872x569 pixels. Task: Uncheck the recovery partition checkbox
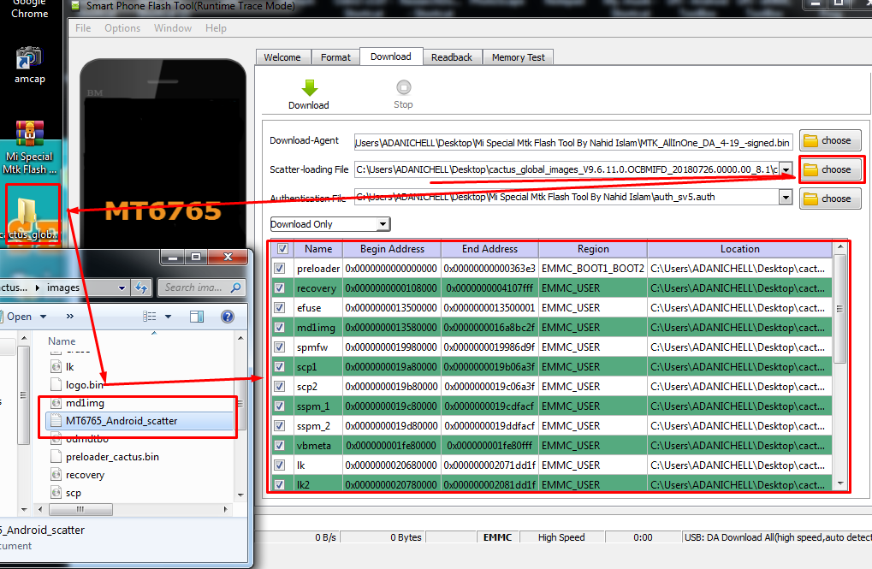coord(279,288)
